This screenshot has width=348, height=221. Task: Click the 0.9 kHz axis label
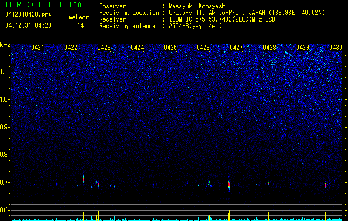tap(5, 127)
